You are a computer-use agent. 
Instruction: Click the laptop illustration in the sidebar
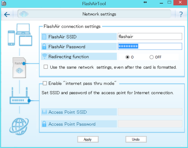(23, 29)
